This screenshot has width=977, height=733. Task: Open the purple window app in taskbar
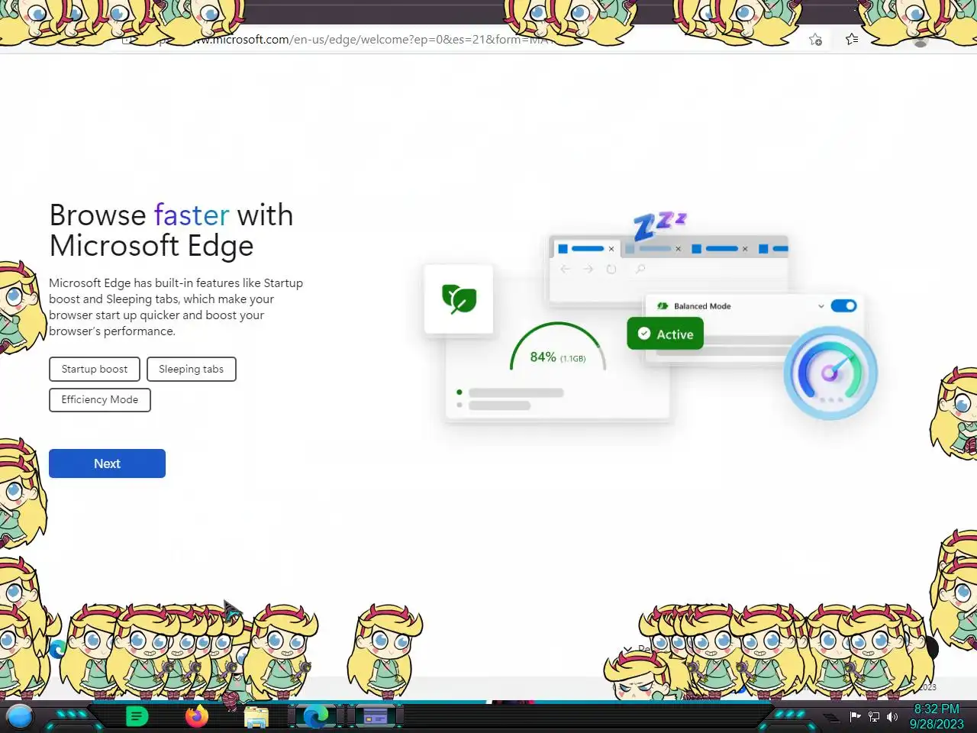coord(375,716)
